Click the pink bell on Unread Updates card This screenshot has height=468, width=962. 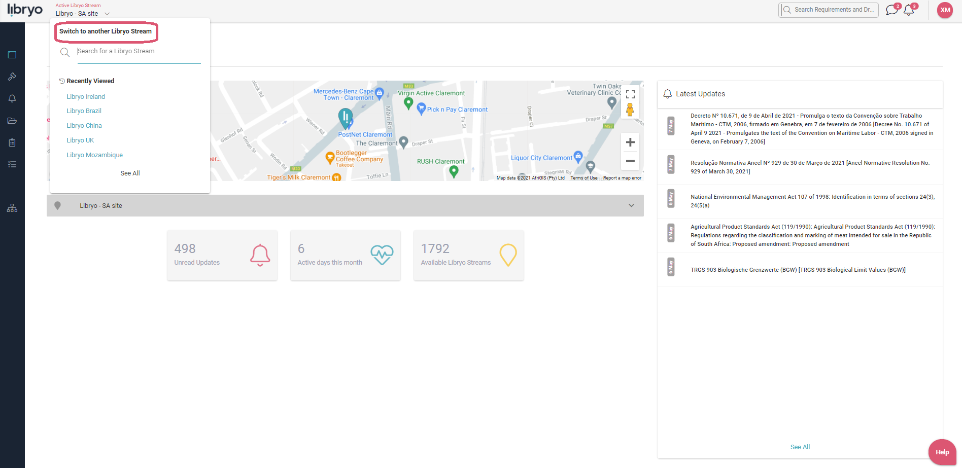[260, 255]
